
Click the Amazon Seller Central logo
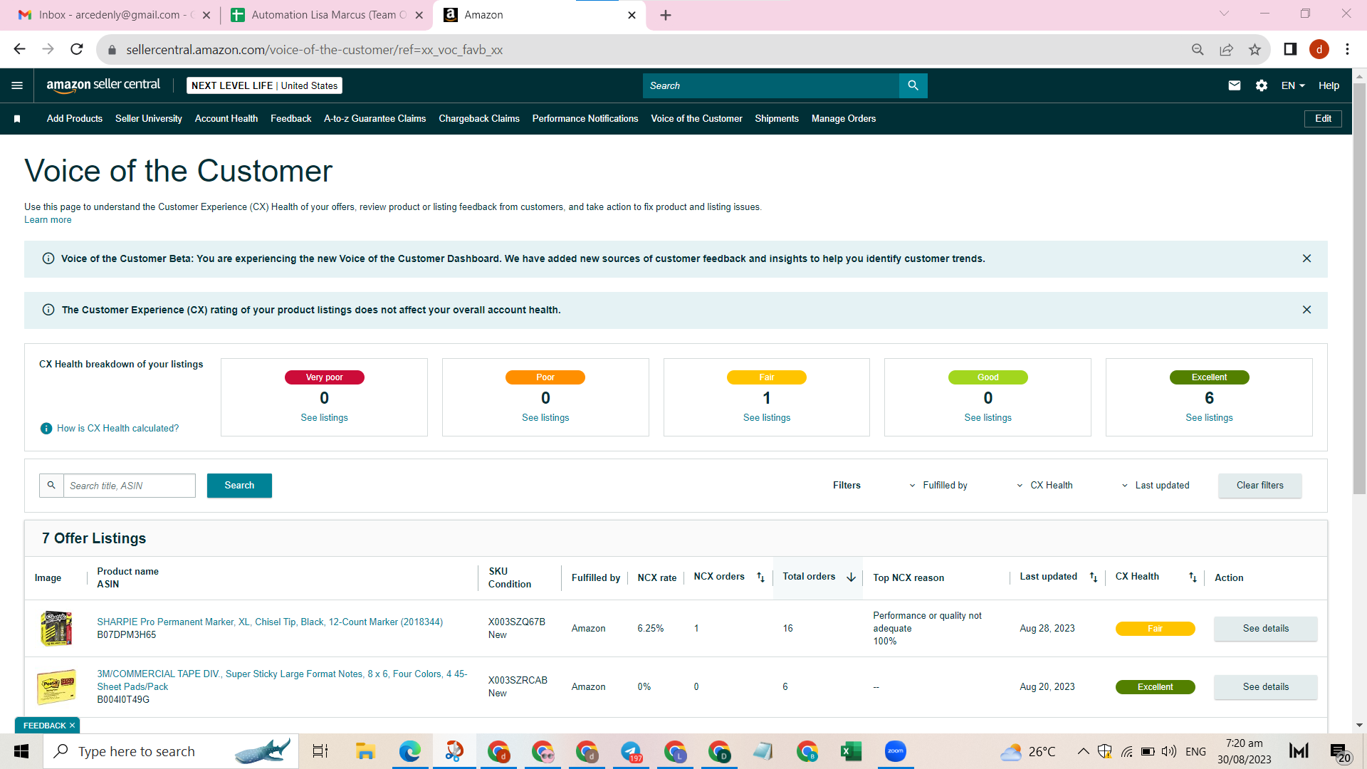pyautogui.click(x=103, y=85)
